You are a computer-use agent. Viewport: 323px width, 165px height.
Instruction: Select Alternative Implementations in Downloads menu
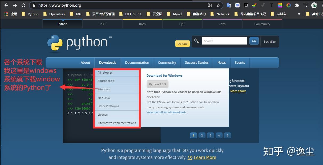tap(117, 123)
